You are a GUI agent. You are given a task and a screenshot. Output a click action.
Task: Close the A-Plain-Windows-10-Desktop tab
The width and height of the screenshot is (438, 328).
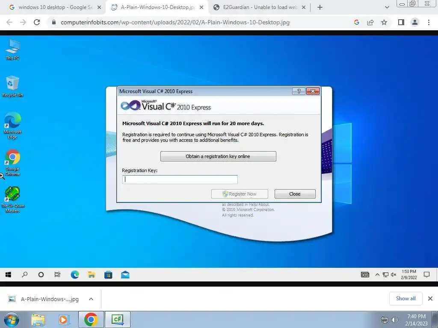tap(201, 7)
